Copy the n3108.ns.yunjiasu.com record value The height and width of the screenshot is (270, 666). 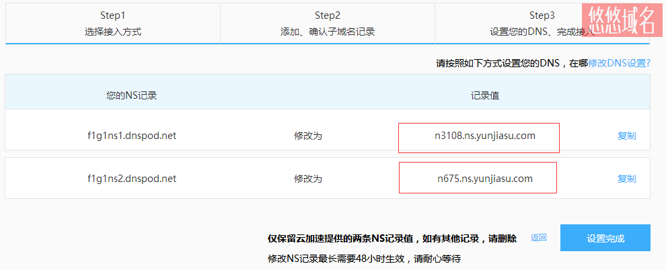point(626,136)
